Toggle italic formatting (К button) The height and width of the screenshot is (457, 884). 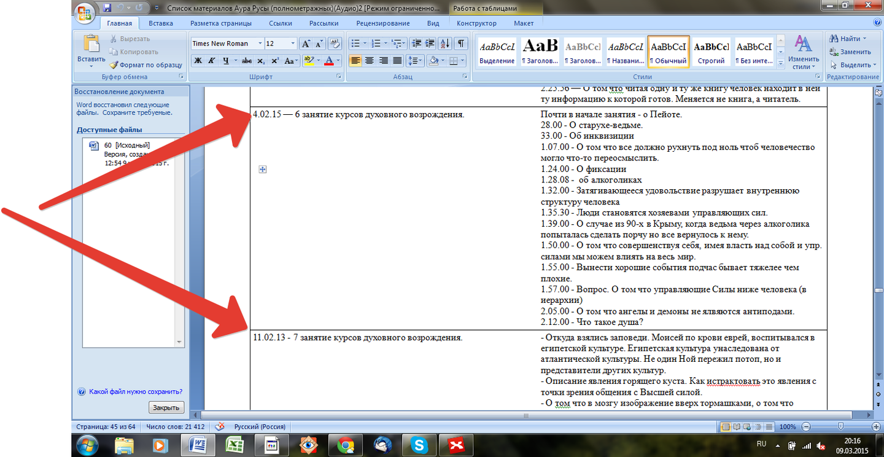(x=212, y=61)
